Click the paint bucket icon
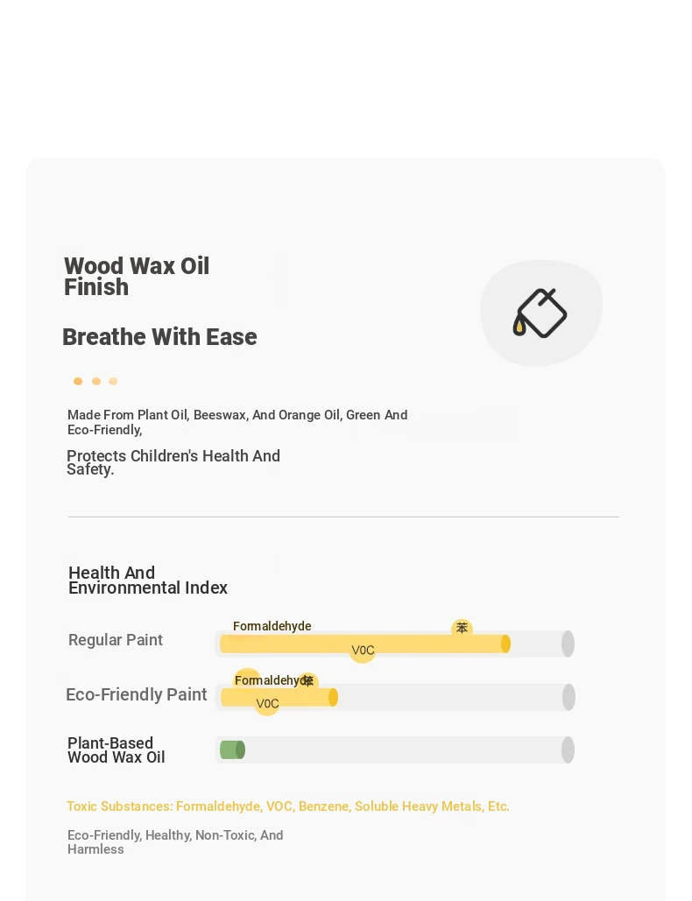Viewport: 692px width, 901px height. click(x=540, y=313)
